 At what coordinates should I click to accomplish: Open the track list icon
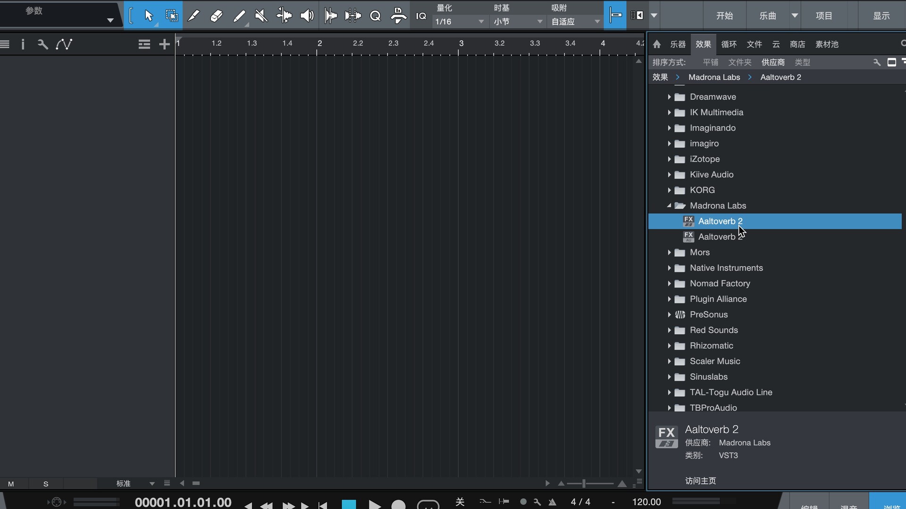(x=5, y=44)
